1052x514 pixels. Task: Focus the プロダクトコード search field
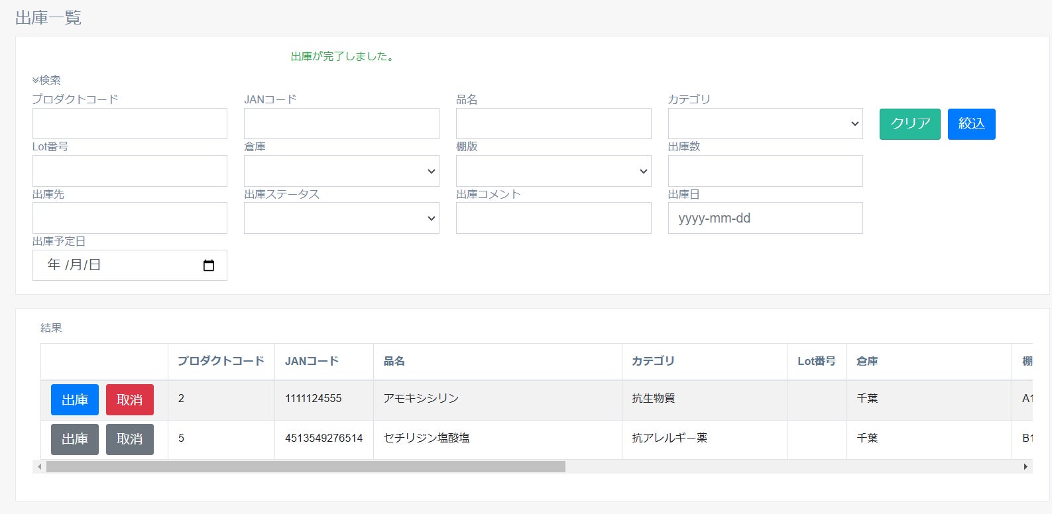(129, 124)
